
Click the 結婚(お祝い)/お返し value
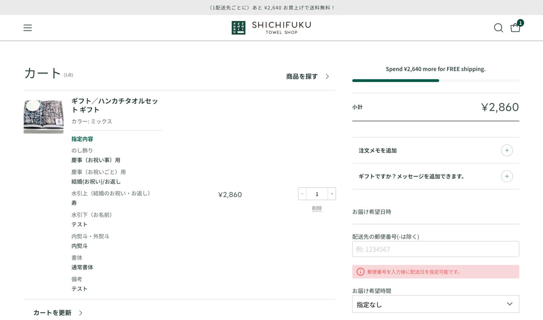[96, 182]
